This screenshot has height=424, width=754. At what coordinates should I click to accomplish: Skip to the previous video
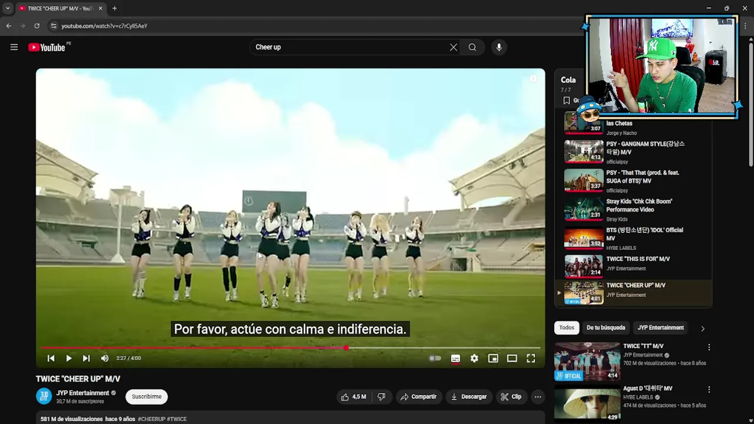click(x=51, y=358)
